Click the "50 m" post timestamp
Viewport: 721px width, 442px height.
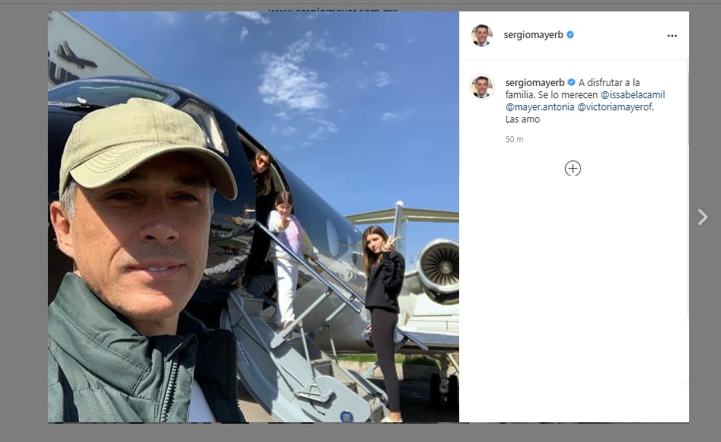[x=514, y=140]
